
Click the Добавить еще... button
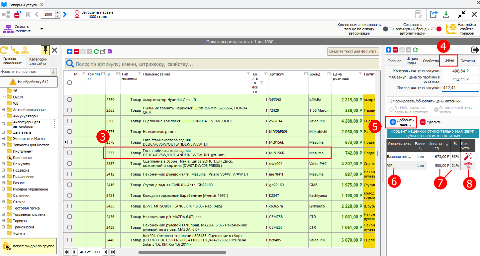click(401, 122)
